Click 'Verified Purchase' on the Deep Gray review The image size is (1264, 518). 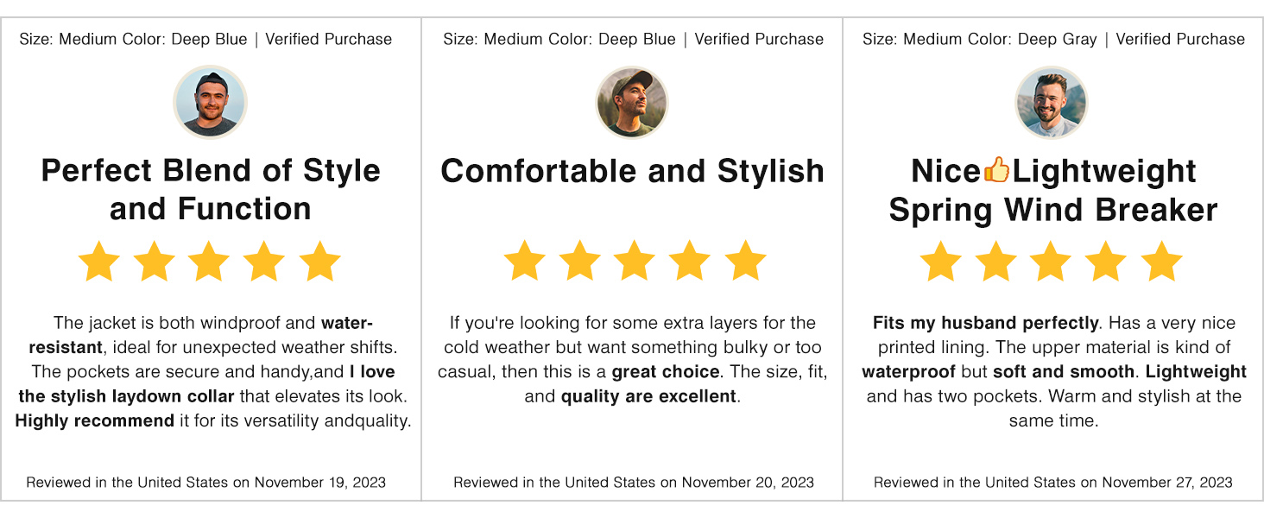1180,40
